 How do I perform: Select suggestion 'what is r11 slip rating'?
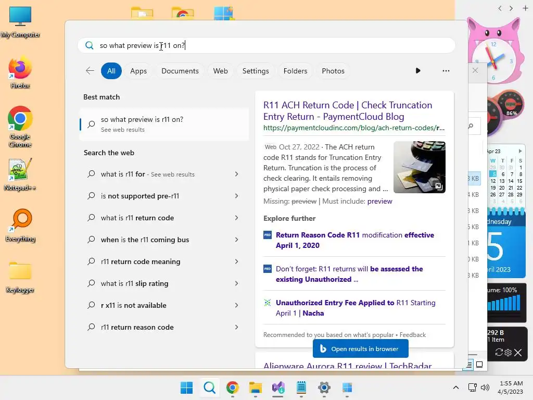coord(135,283)
